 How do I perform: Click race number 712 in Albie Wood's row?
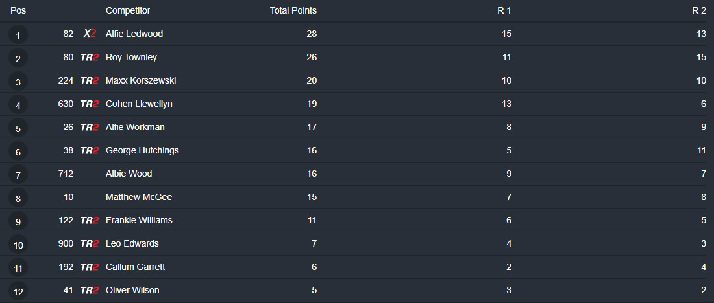pos(65,174)
